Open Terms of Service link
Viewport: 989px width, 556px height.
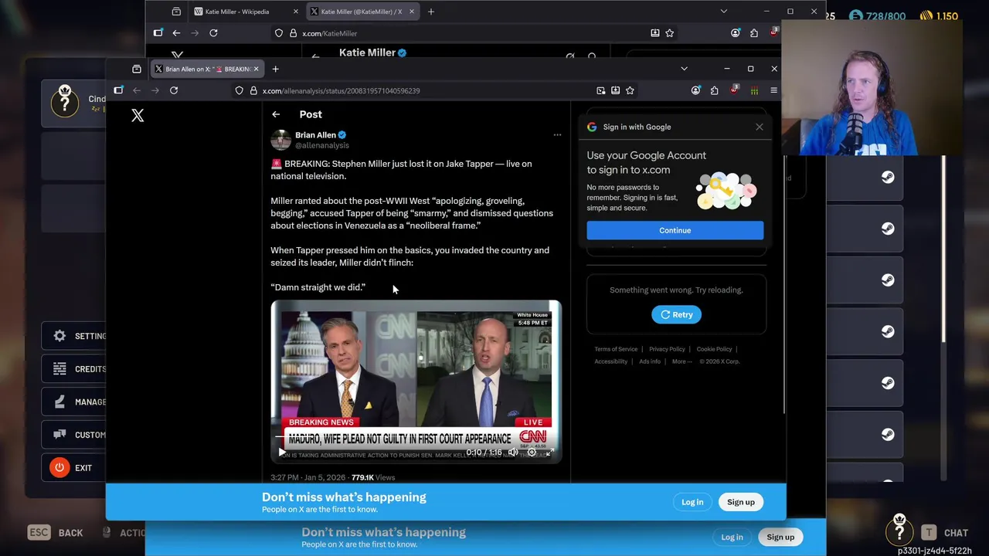click(616, 349)
